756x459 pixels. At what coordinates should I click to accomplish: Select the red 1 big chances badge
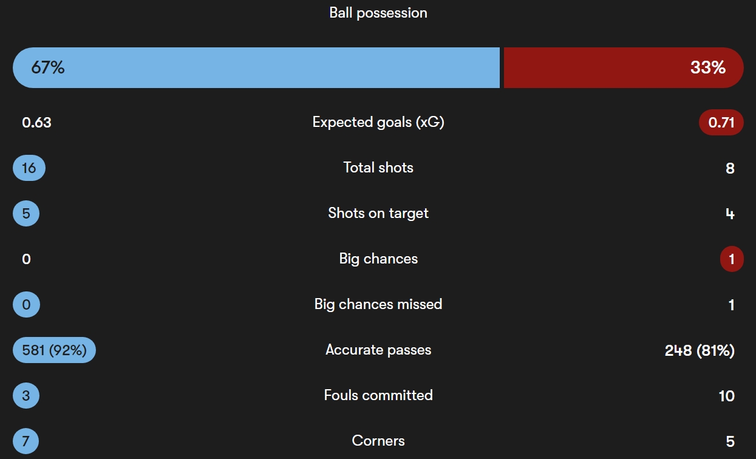click(732, 259)
